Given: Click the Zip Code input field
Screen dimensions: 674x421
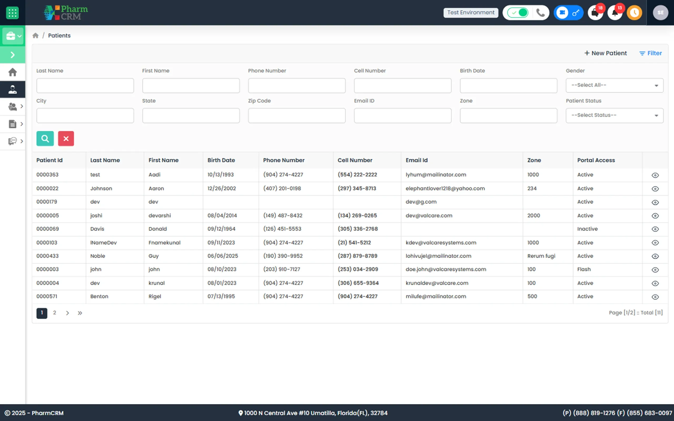Looking at the screenshot, I should pos(297,116).
